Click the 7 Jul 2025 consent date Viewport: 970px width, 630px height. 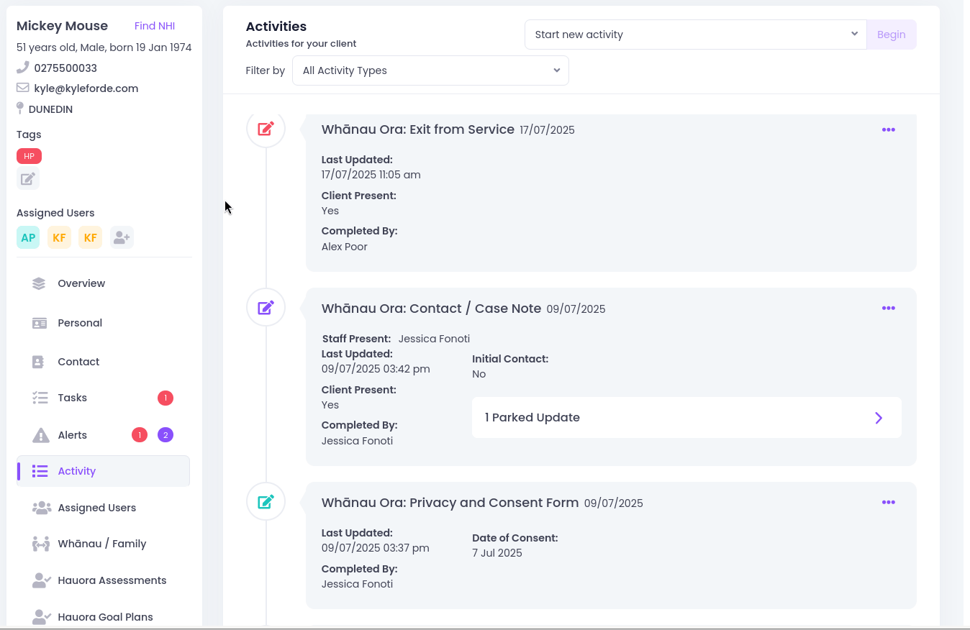[497, 553]
